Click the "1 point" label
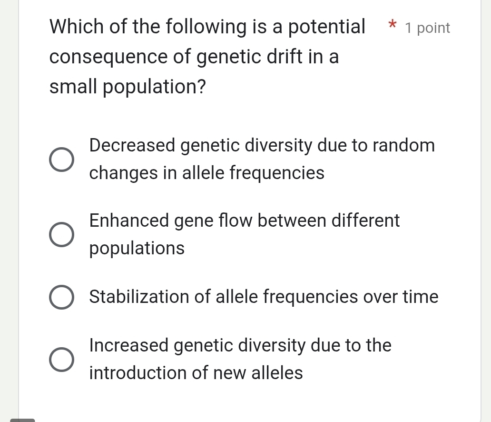Screen dimensions: 491x422 point(427,28)
